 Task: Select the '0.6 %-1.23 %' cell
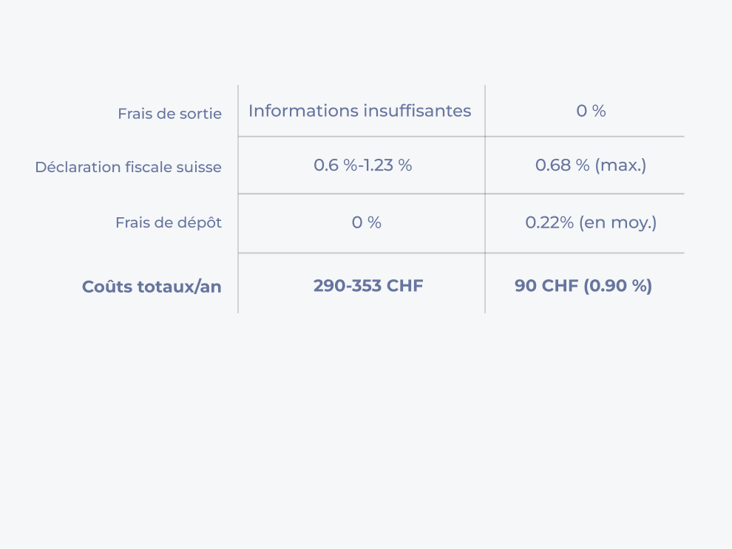pos(362,165)
